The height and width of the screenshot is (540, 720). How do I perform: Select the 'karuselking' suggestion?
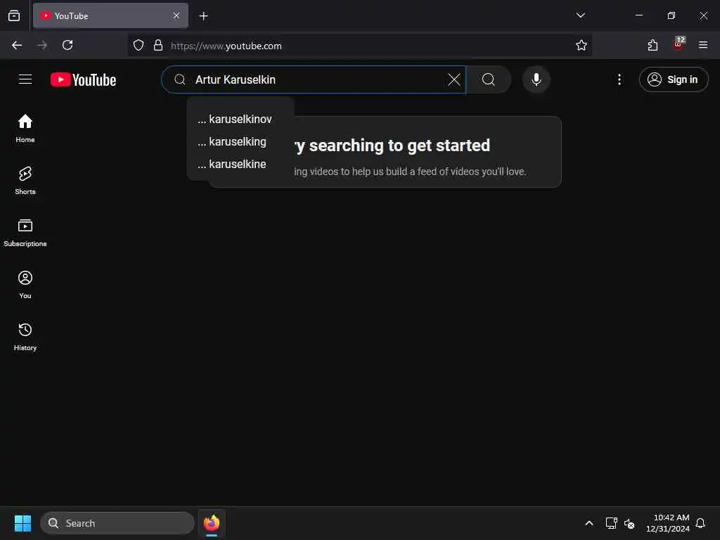(240, 141)
